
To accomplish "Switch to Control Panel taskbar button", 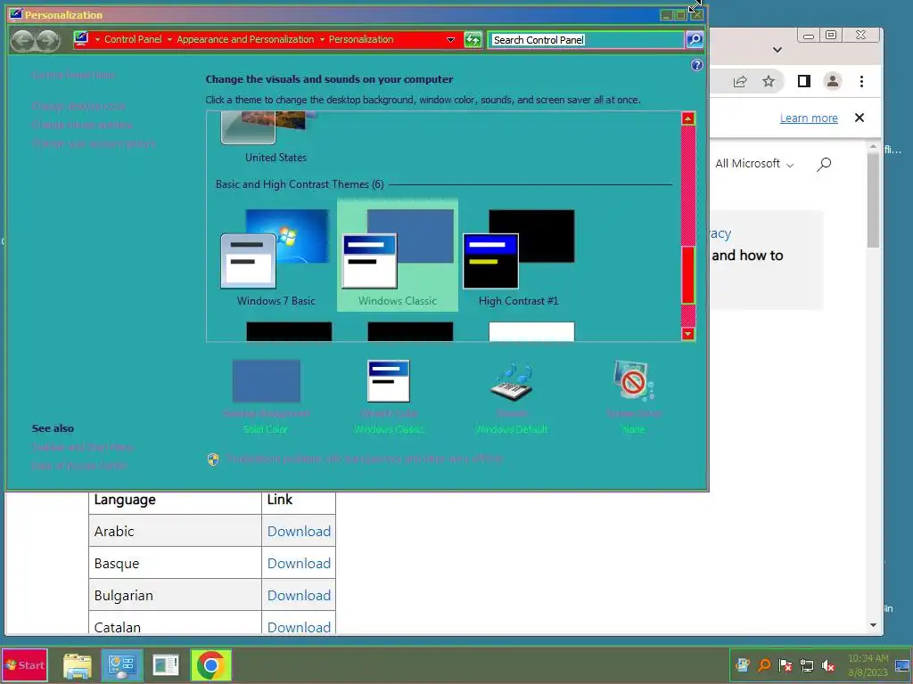I will 122,665.
